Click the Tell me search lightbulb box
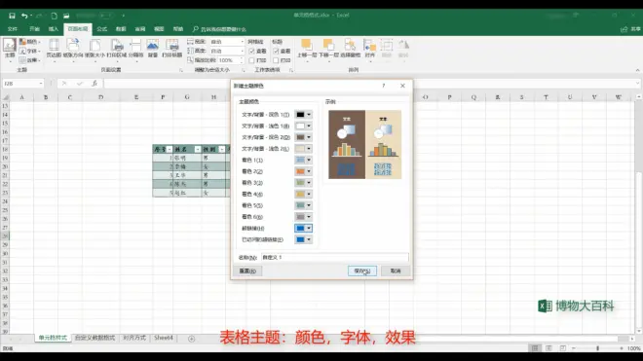This screenshot has height=361, width=643. pyautogui.click(x=219, y=29)
